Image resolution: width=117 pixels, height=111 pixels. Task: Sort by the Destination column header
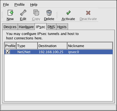tap(52, 46)
